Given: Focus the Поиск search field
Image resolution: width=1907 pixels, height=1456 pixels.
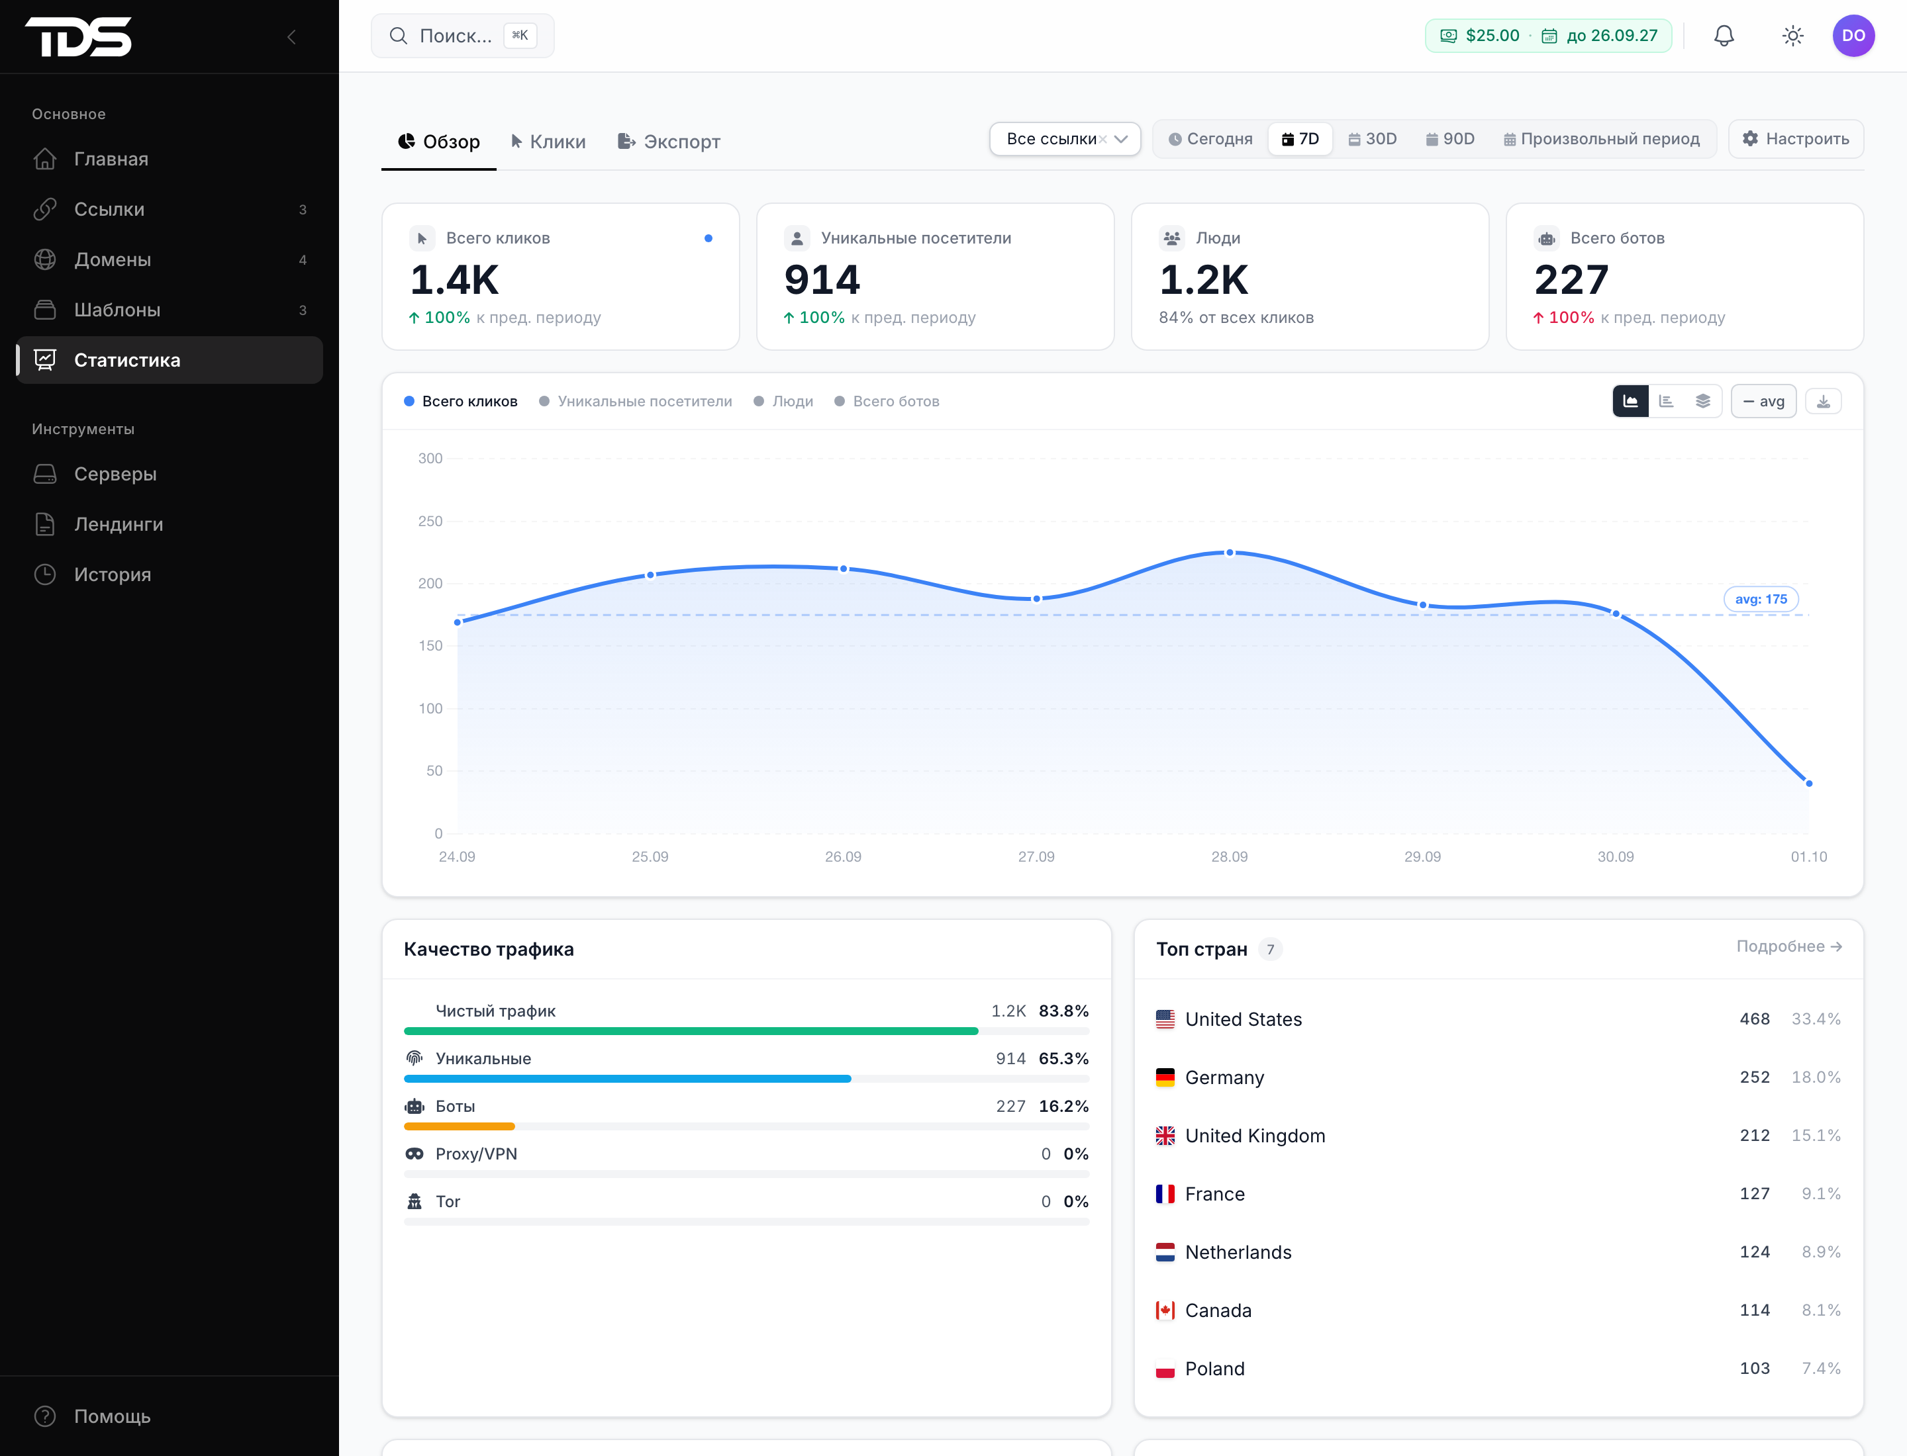Looking at the screenshot, I should pyautogui.click(x=462, y=36).
